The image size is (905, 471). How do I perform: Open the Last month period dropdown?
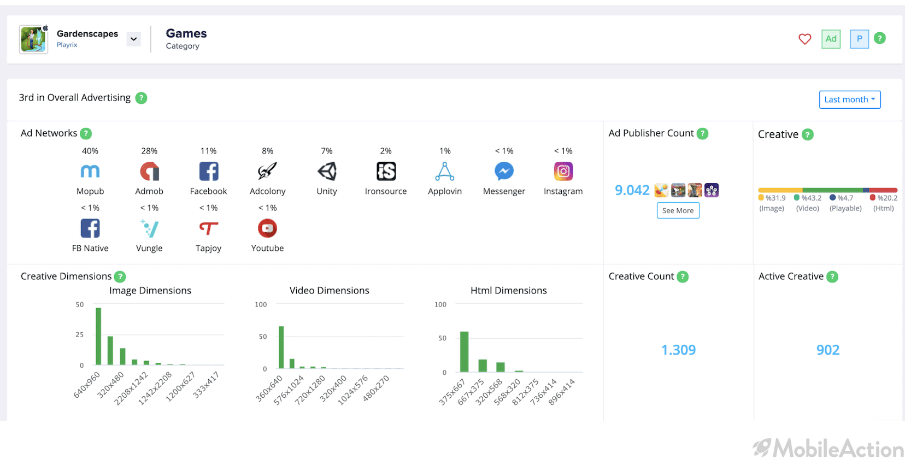pos(850,99)
